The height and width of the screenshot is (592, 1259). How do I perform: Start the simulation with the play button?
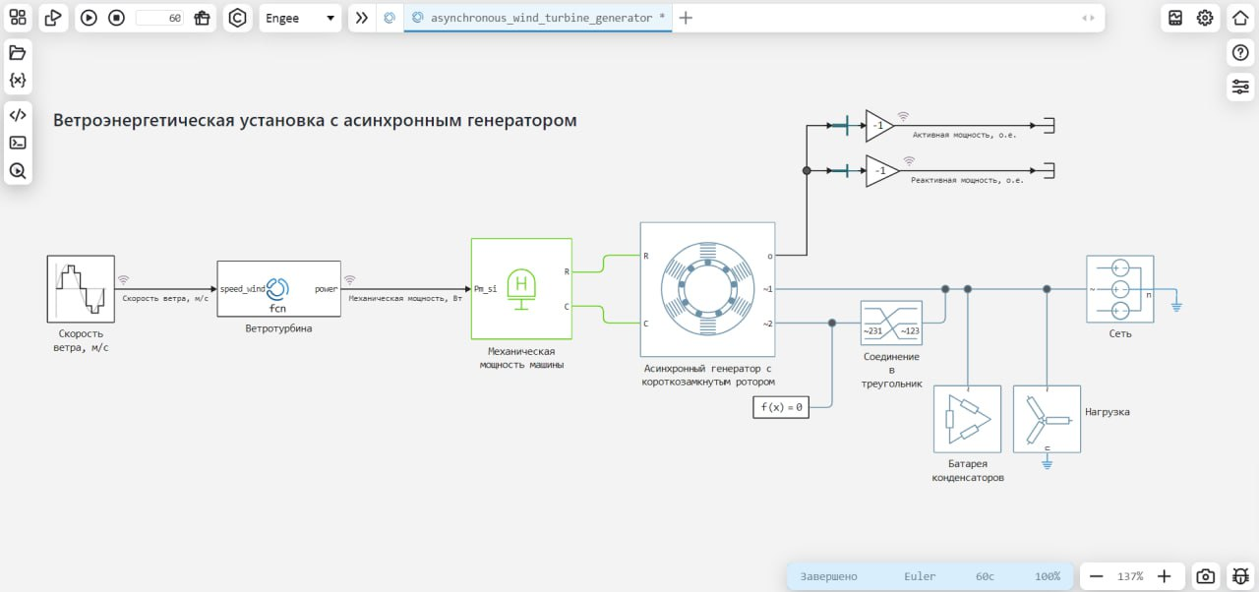pos(88,17)
